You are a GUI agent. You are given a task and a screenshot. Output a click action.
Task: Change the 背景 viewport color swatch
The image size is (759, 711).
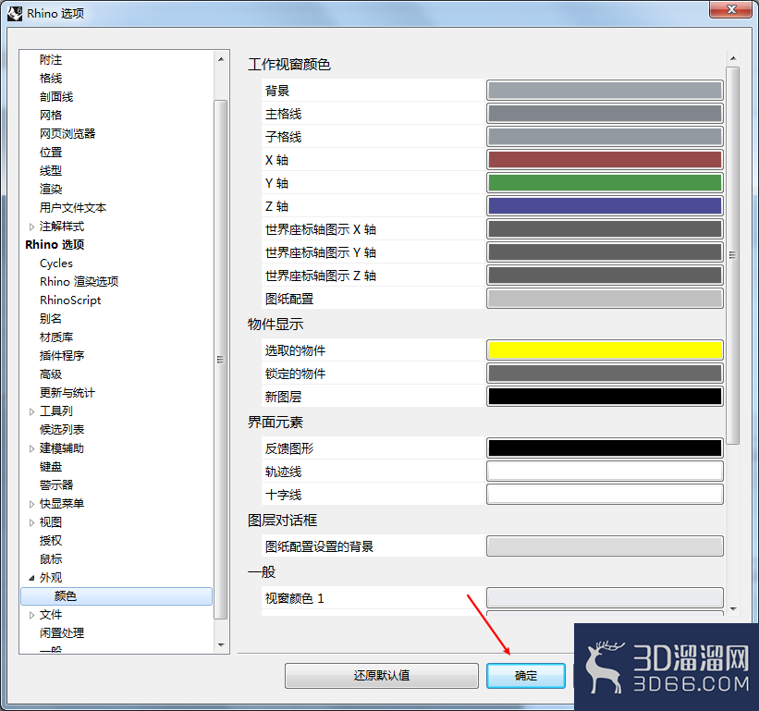click(605, 91)
